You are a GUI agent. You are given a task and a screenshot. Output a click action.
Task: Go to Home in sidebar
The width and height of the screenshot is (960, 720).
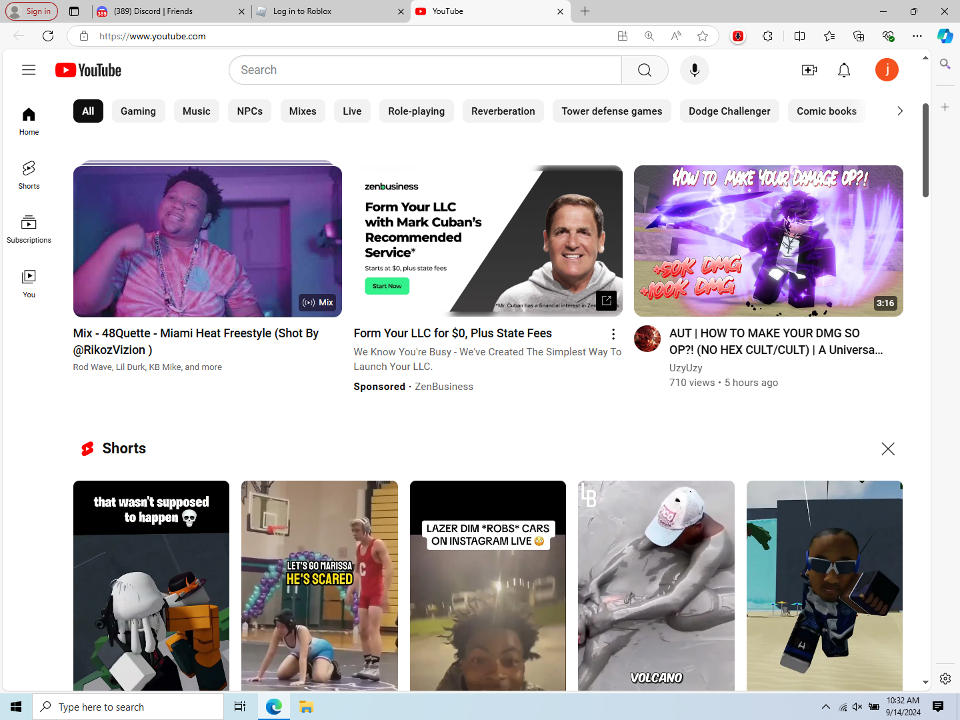[x=29, y=121]
